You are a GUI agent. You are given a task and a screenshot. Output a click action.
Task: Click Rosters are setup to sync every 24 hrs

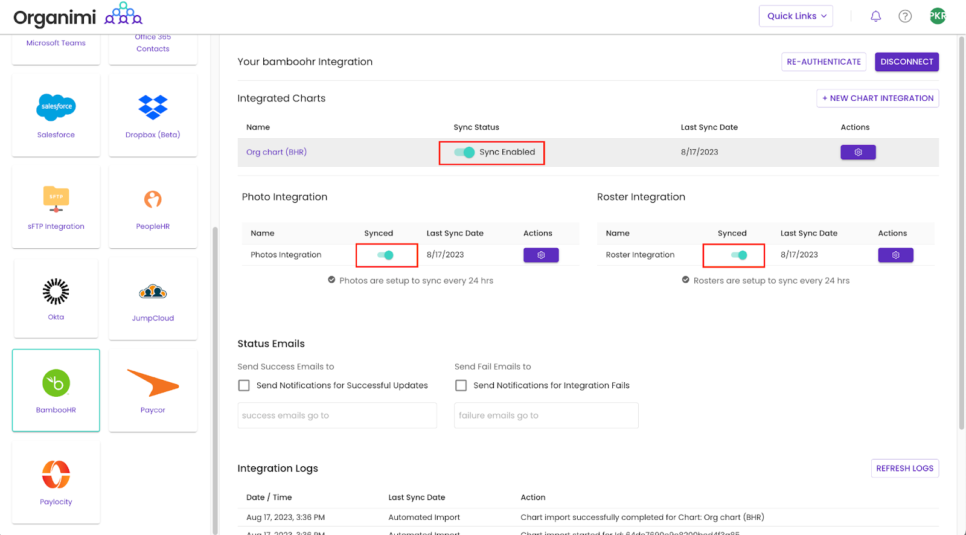771,281
